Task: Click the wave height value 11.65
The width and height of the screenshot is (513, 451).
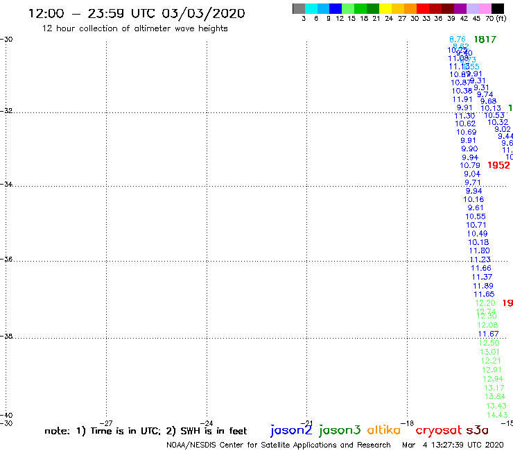Action: click(x=484, y=294)
